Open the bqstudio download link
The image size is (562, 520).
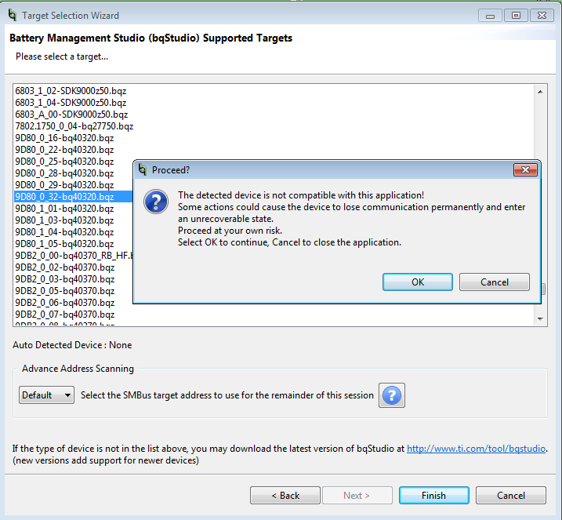click(476, 449)
